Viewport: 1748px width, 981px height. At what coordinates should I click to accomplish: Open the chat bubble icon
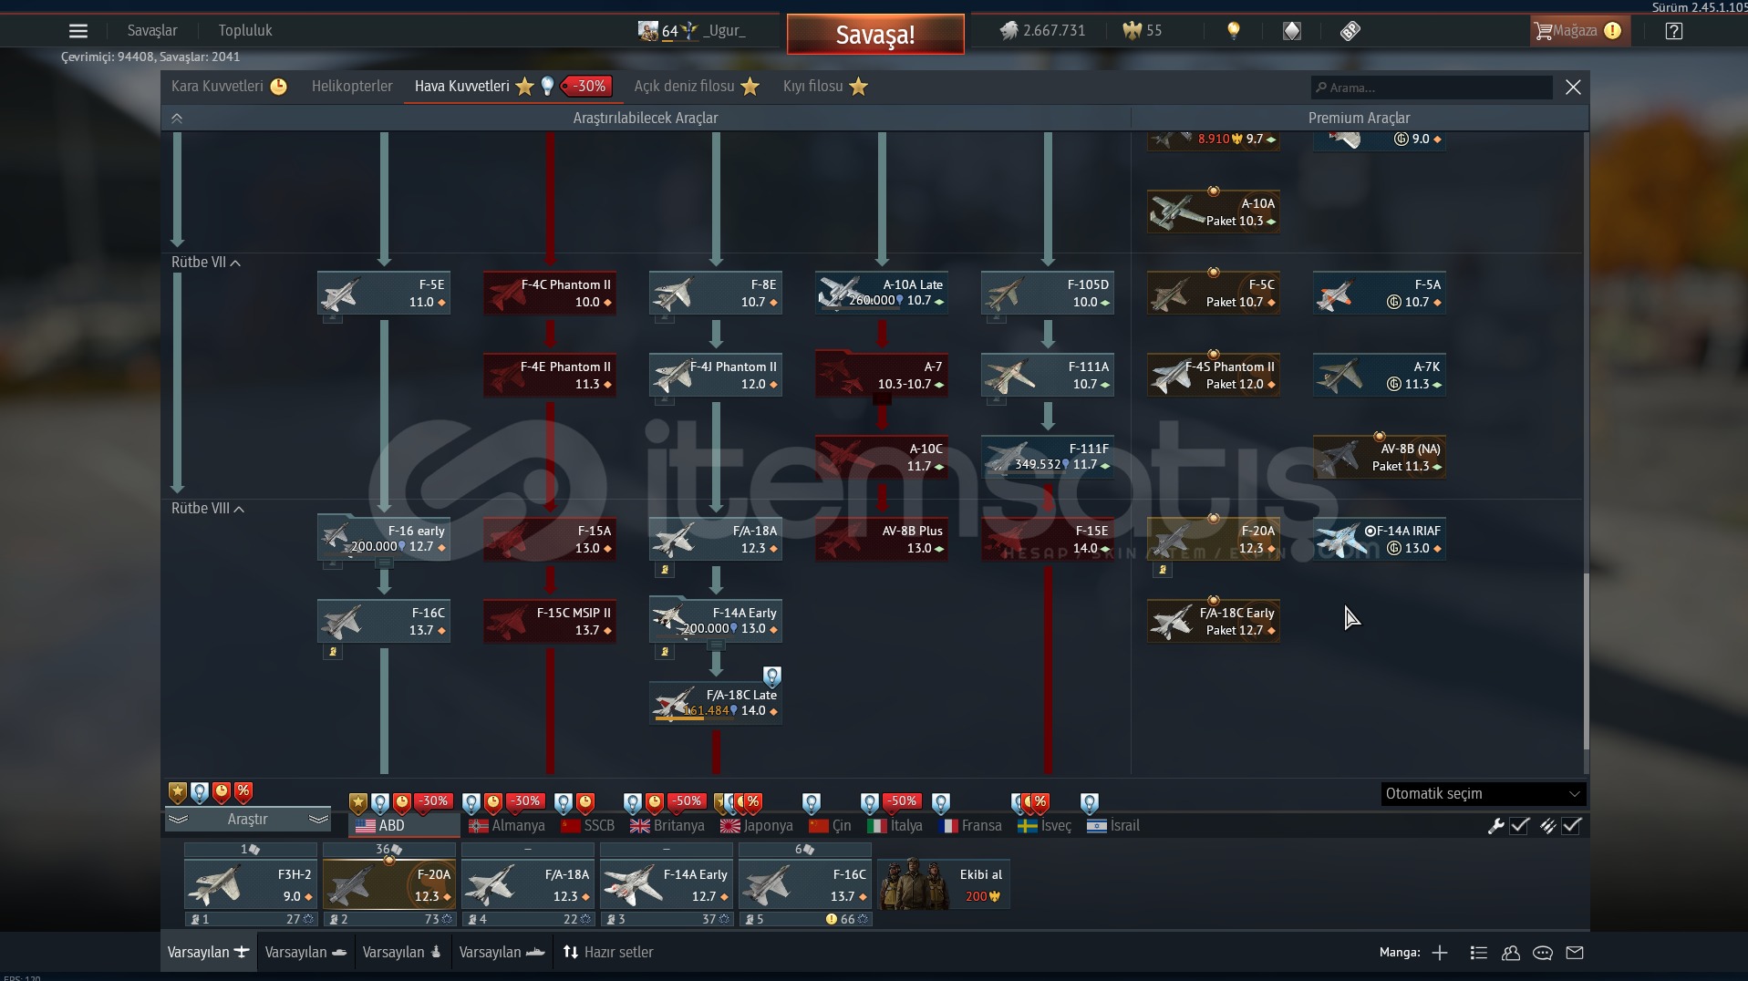[x=1542, y=953]
